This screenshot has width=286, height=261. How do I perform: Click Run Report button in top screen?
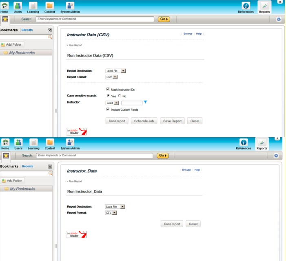click(x=117, y=121)
